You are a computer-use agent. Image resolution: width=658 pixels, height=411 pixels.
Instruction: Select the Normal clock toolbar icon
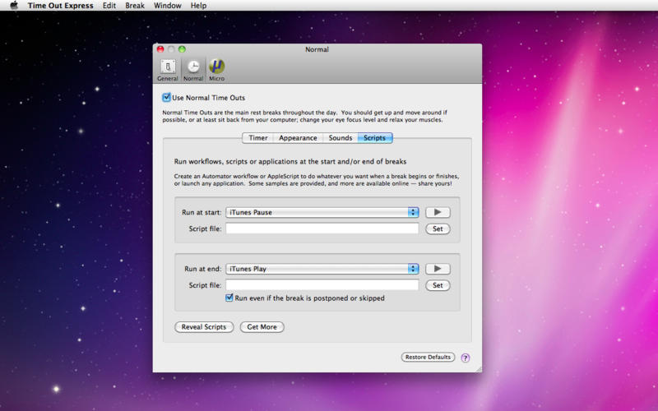click(193, 70)
